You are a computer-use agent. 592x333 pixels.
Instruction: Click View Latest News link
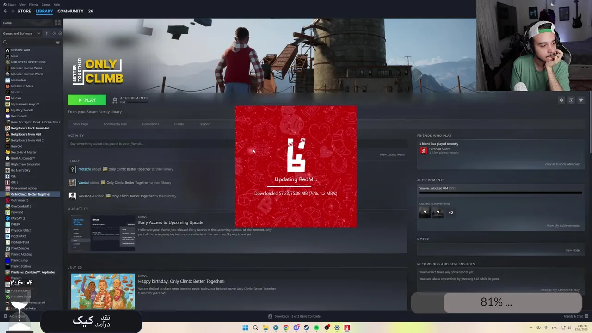click(x=392, y=154)
